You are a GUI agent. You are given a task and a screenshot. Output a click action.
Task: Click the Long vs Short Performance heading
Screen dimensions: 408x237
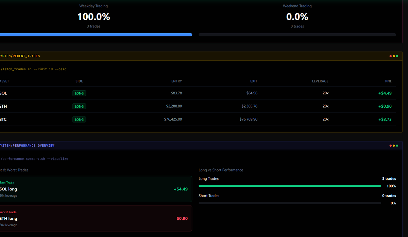coord(221,170)
